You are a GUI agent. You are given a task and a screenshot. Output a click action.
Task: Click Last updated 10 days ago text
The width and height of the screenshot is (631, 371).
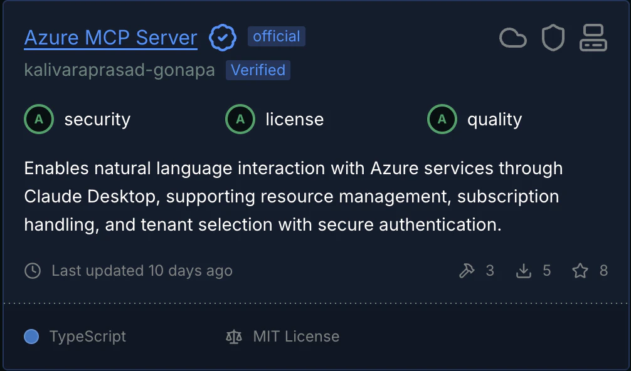pos(142,271)
